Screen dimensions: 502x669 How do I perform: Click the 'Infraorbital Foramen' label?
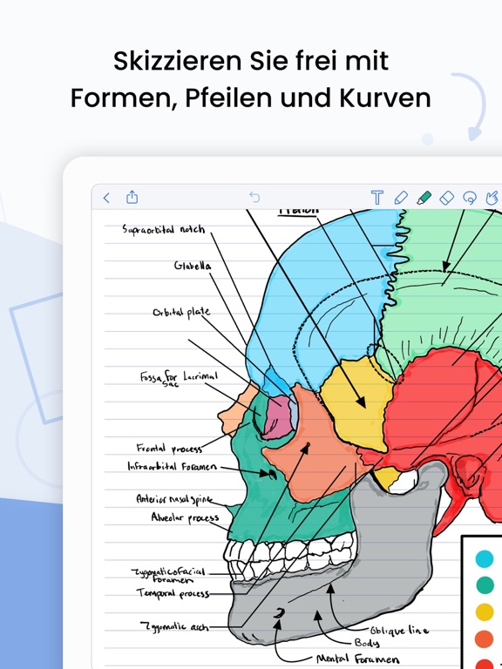pos(172,466)
